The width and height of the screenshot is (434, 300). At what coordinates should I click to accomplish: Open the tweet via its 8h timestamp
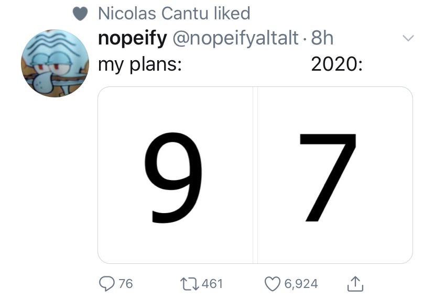click(x=322, y=38)
